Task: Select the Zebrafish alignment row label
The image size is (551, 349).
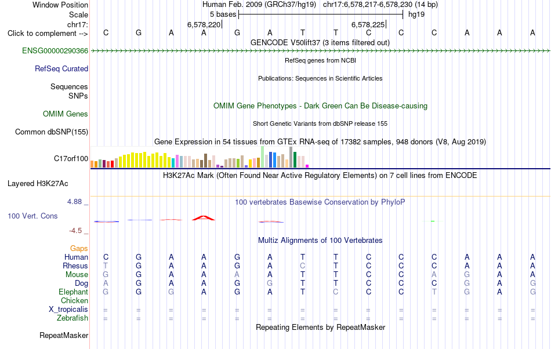Action: pyautogui.click(x=72, y=318)
